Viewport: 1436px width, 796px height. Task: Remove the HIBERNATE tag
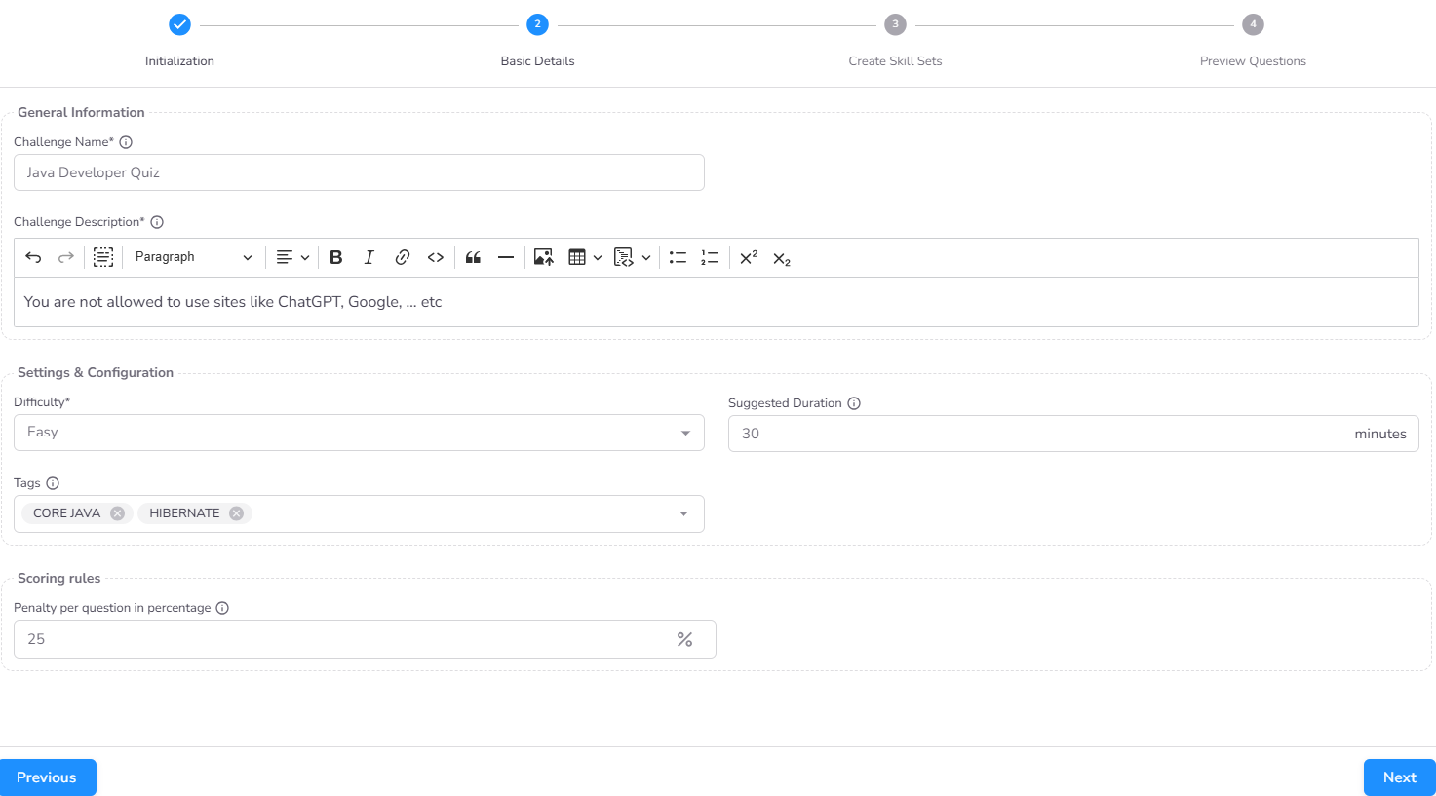pos(236,513)
